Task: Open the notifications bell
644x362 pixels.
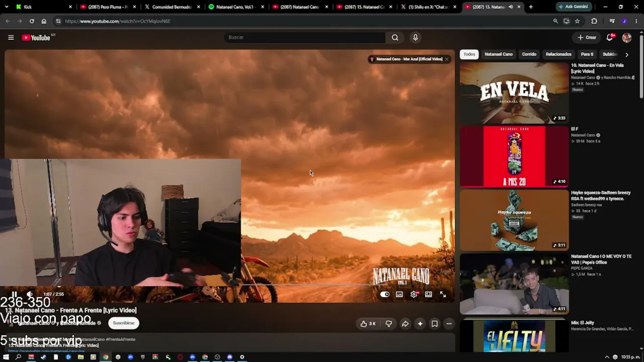Action: 610,37
